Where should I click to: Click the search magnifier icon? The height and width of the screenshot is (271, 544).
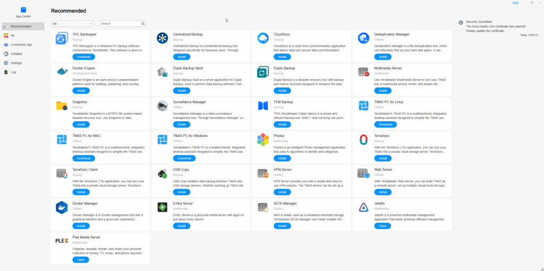(142, 23)
